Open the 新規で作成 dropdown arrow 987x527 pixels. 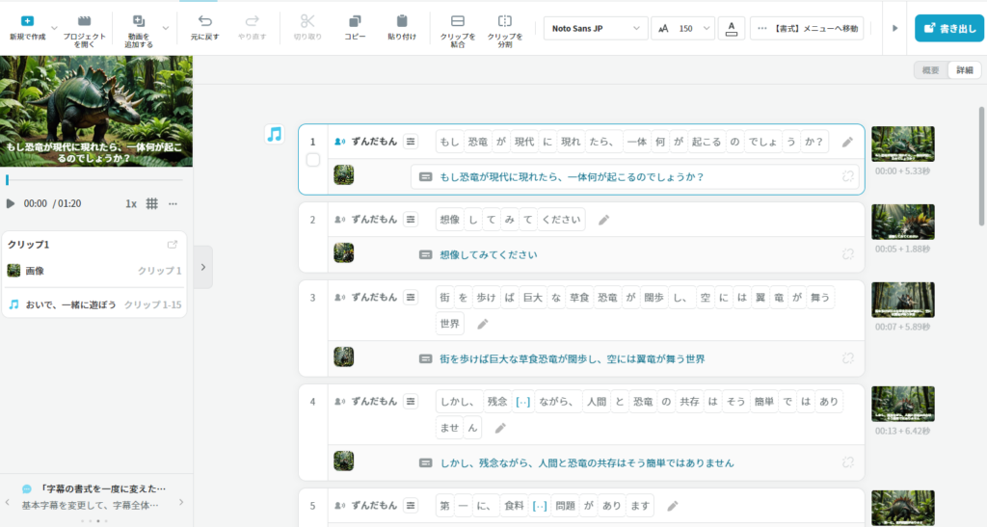(54, 28)
